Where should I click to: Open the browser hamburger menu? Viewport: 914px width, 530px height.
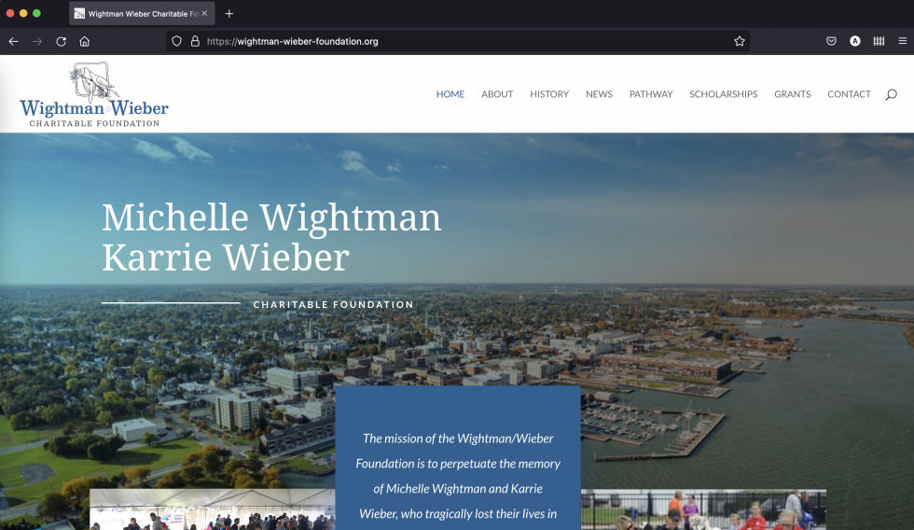click(902, 41)
